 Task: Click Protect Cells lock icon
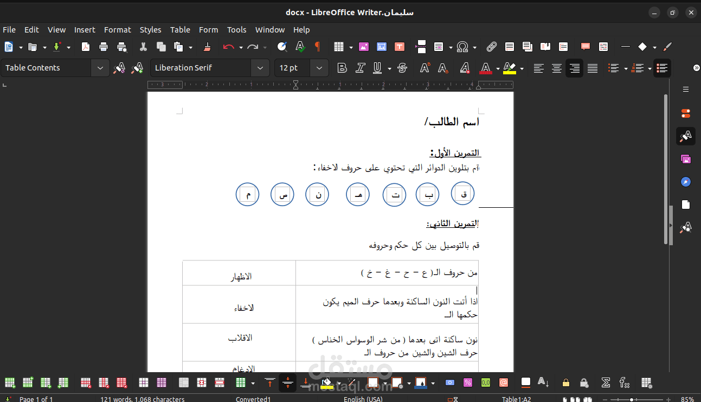[566, 382]
